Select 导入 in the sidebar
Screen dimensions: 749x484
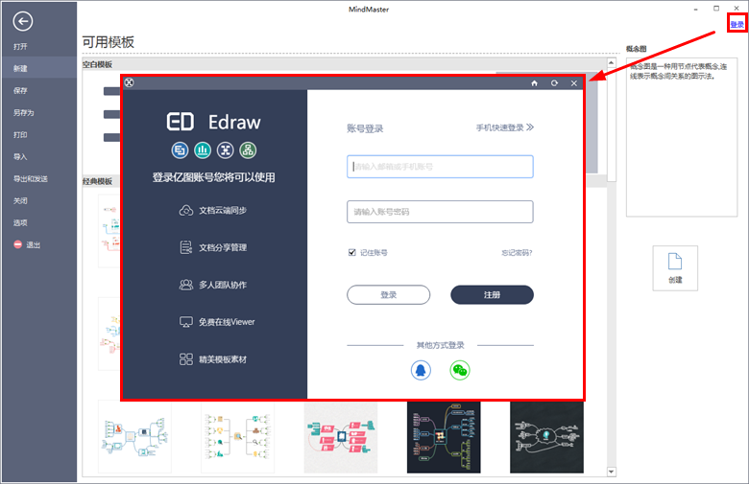(x=20, y=156)
